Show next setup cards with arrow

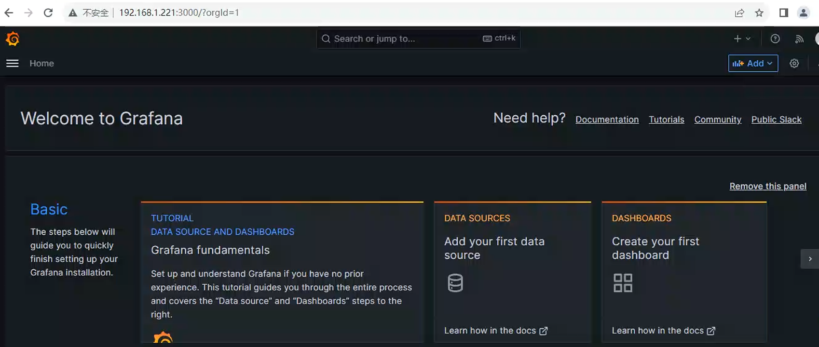[810, 259]
